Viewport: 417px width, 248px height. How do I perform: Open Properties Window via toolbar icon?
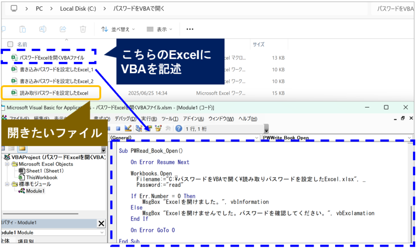pyautogui.click(x=148, y=129)
